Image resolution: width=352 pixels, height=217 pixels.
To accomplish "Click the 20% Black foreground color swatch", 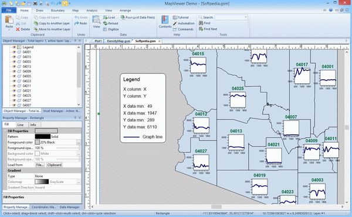I will [x=38, y=143].
